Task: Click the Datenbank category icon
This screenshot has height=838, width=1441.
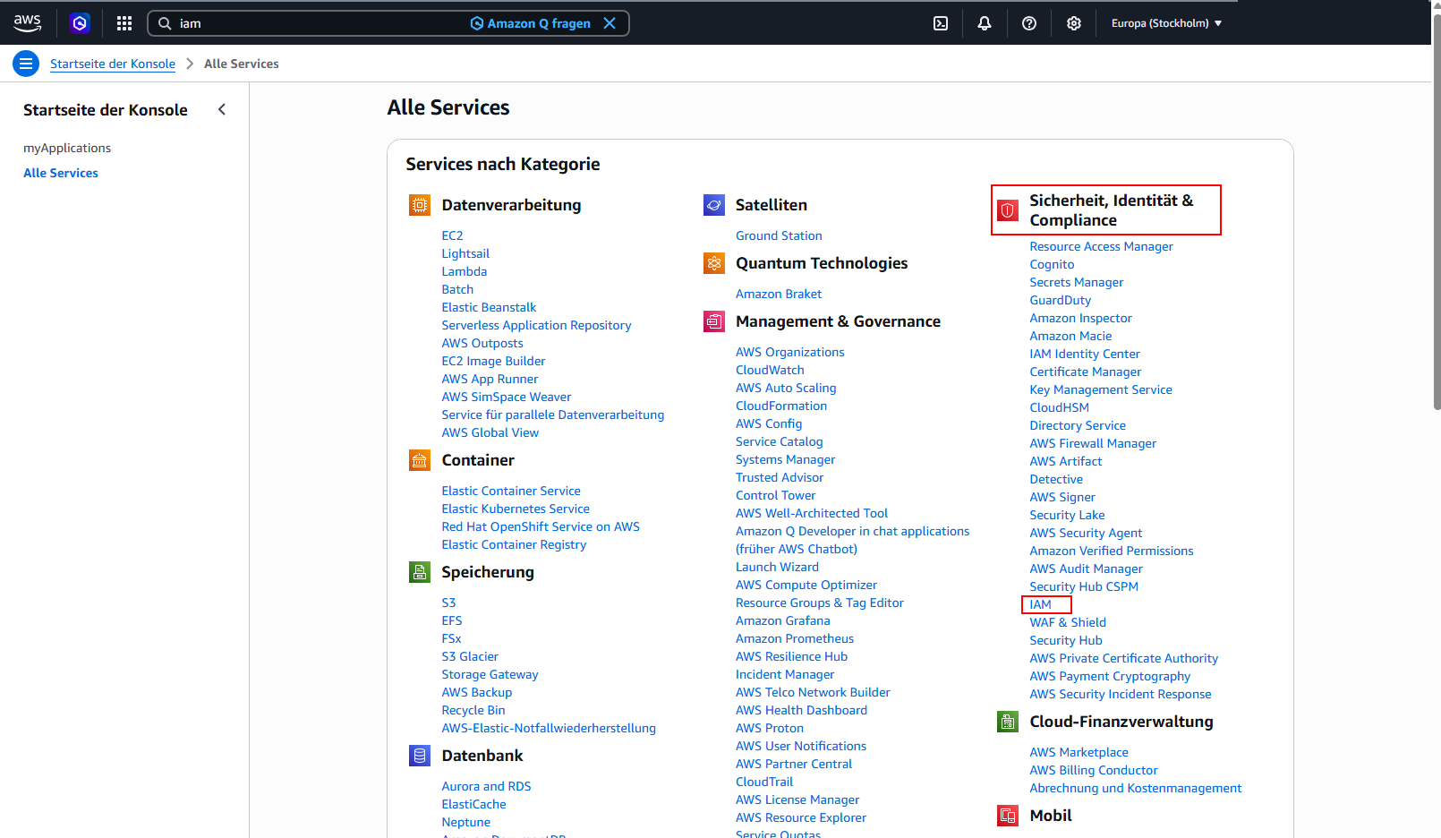Action: click(x=420, y=756)
